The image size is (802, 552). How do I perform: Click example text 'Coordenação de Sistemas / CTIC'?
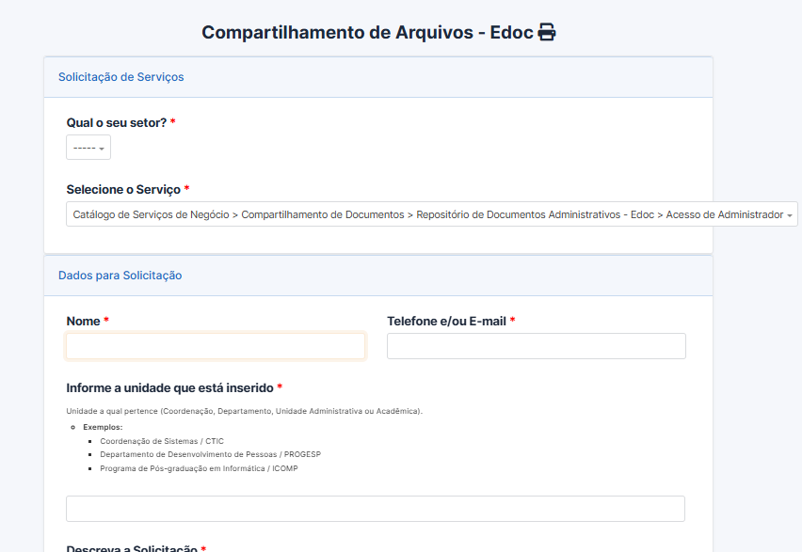162,441
